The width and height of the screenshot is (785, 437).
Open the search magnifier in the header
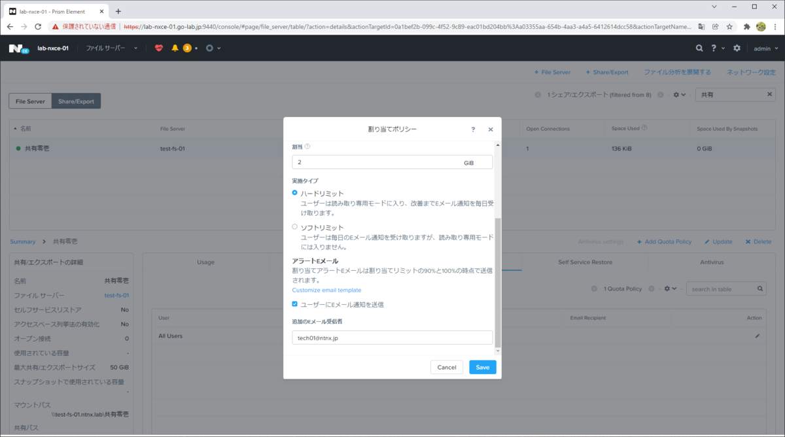[x=699, y=47]
